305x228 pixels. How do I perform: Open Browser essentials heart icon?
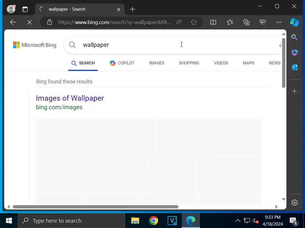[x=263, y=22]
